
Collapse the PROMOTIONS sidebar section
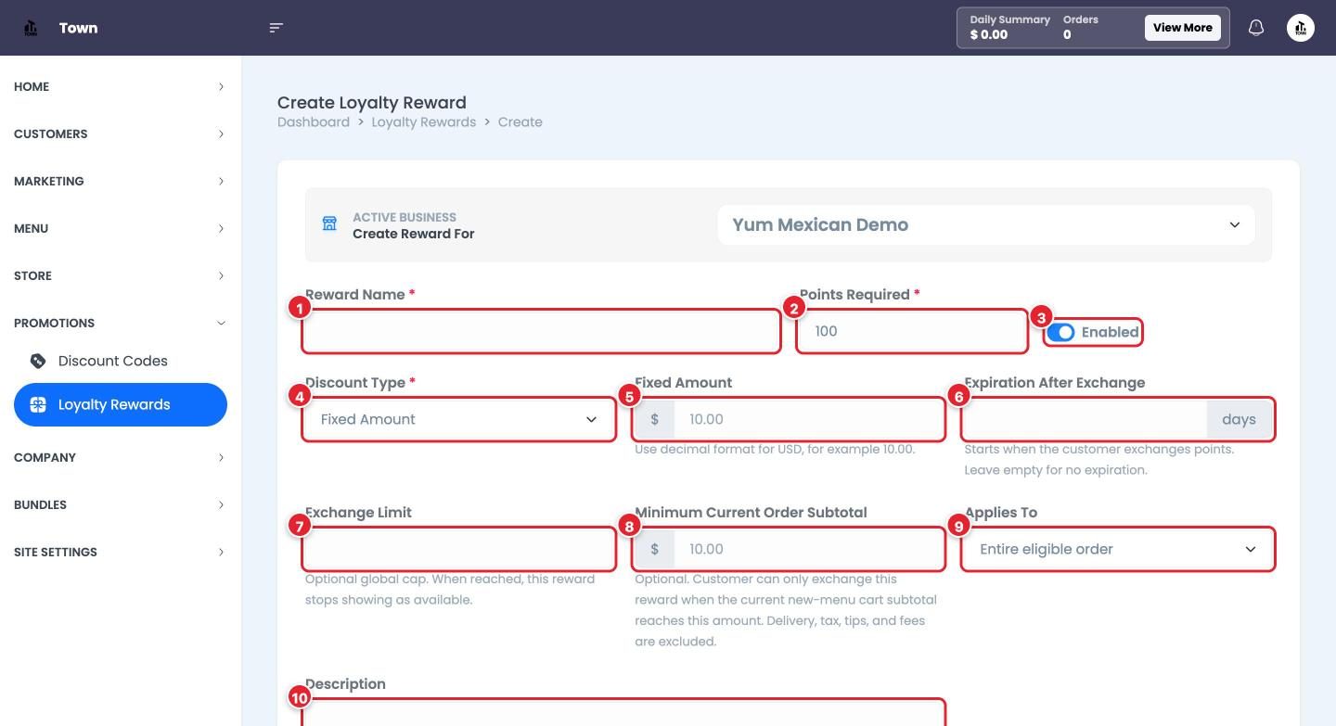point(119,323)
